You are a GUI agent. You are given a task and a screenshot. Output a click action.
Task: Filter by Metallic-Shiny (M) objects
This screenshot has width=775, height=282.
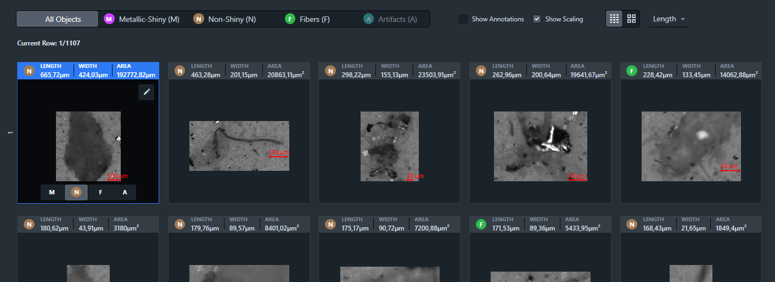pyautogui.click(x=142, y=19)
